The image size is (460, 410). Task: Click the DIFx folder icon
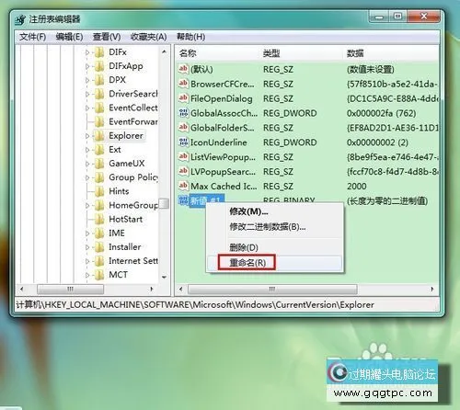(x=99, y=52)
